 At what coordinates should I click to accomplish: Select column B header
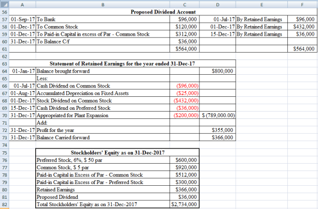pyautogui.click(x=103, y=5)
